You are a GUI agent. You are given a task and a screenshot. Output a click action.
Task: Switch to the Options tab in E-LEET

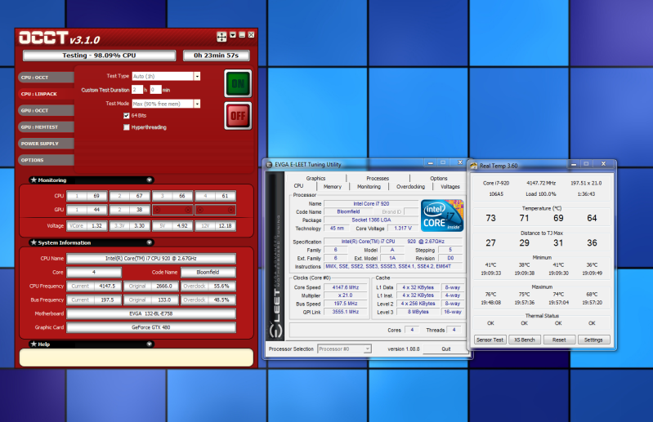coord(439,178)
